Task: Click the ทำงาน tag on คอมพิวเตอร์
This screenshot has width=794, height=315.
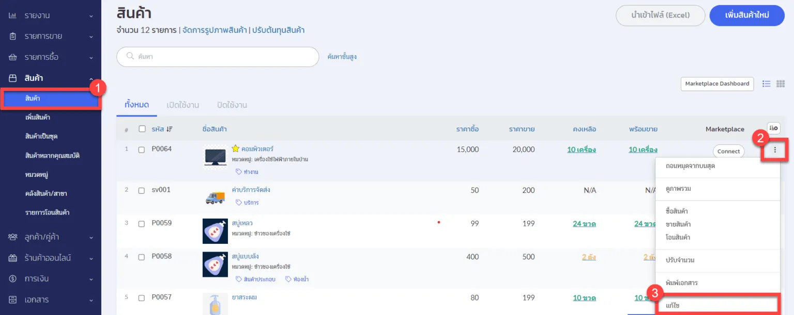Action: pyautogui.click(x=247, y=172)
